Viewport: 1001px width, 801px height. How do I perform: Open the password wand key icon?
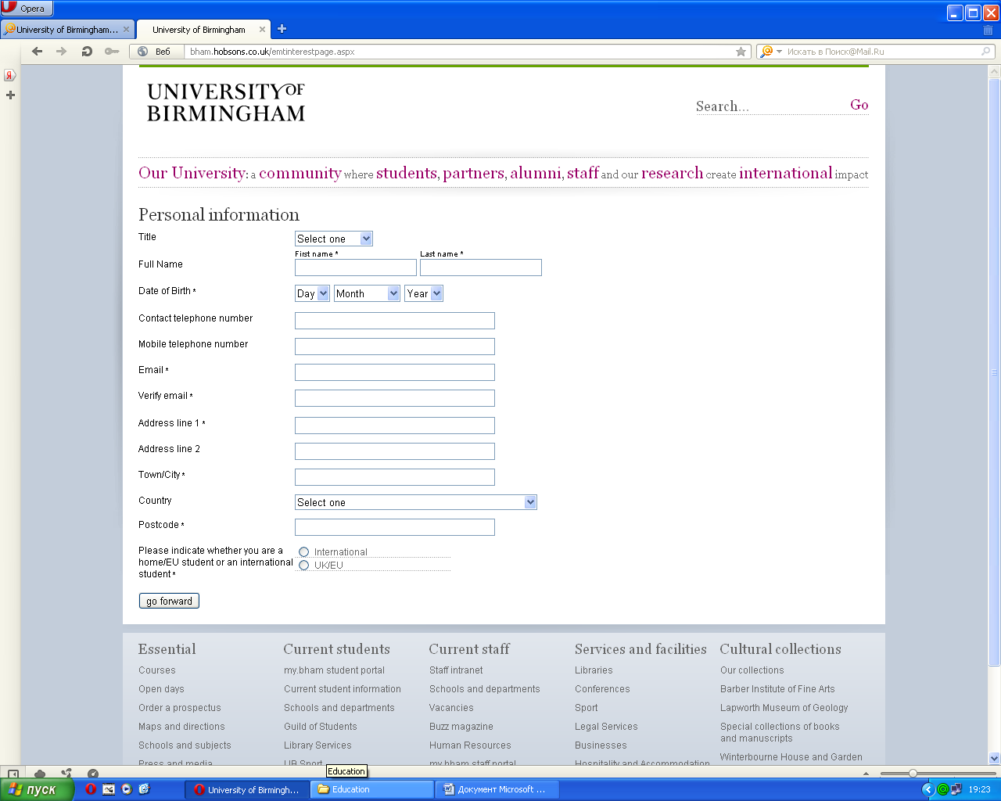click(x=112, y=52)
